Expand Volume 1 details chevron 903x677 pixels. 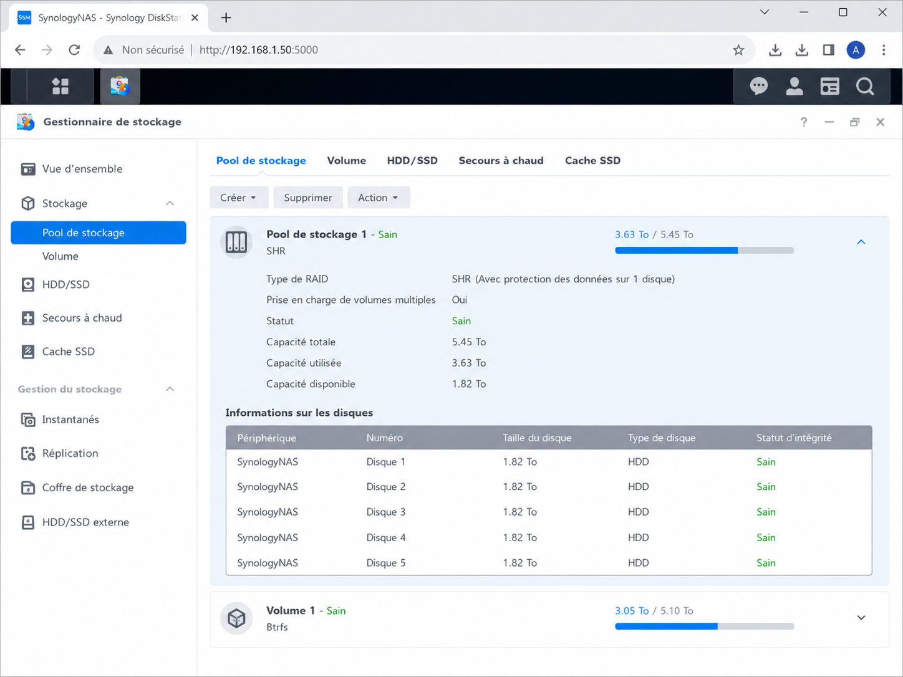(x=861, y=618)
